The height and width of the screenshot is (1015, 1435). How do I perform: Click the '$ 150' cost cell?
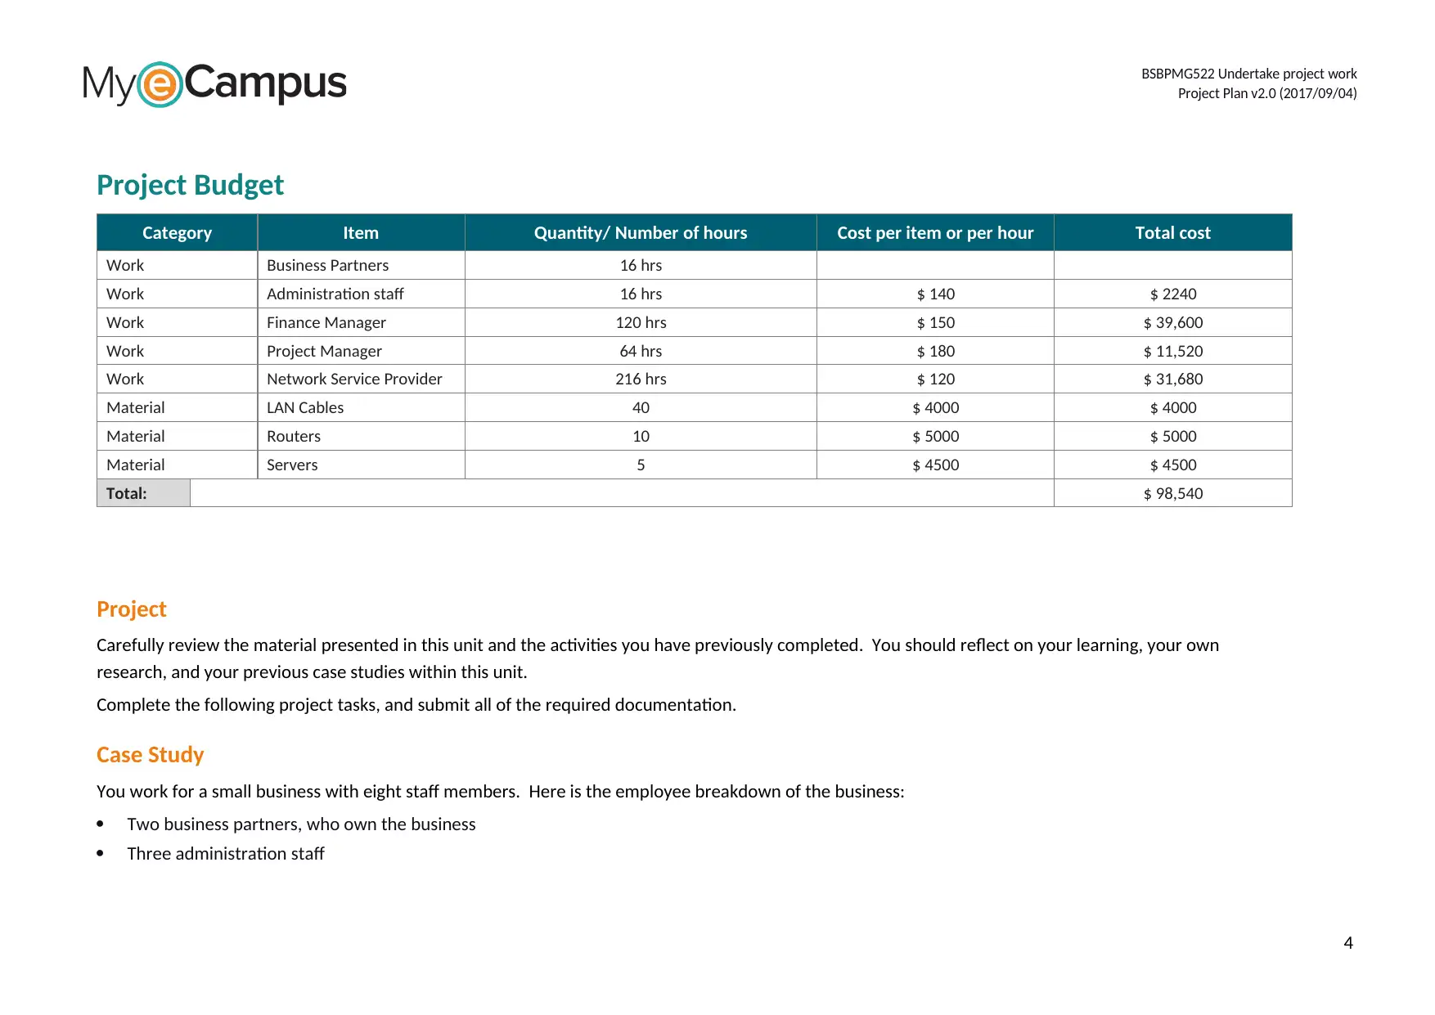pos(935,322)
